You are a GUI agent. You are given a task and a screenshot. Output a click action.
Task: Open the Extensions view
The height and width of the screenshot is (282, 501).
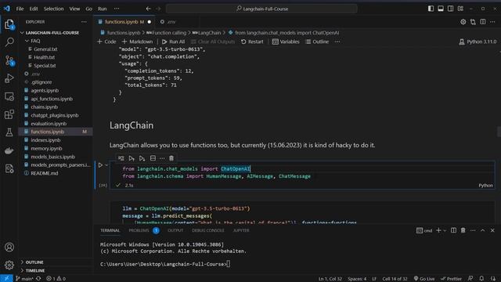[9, 114]
